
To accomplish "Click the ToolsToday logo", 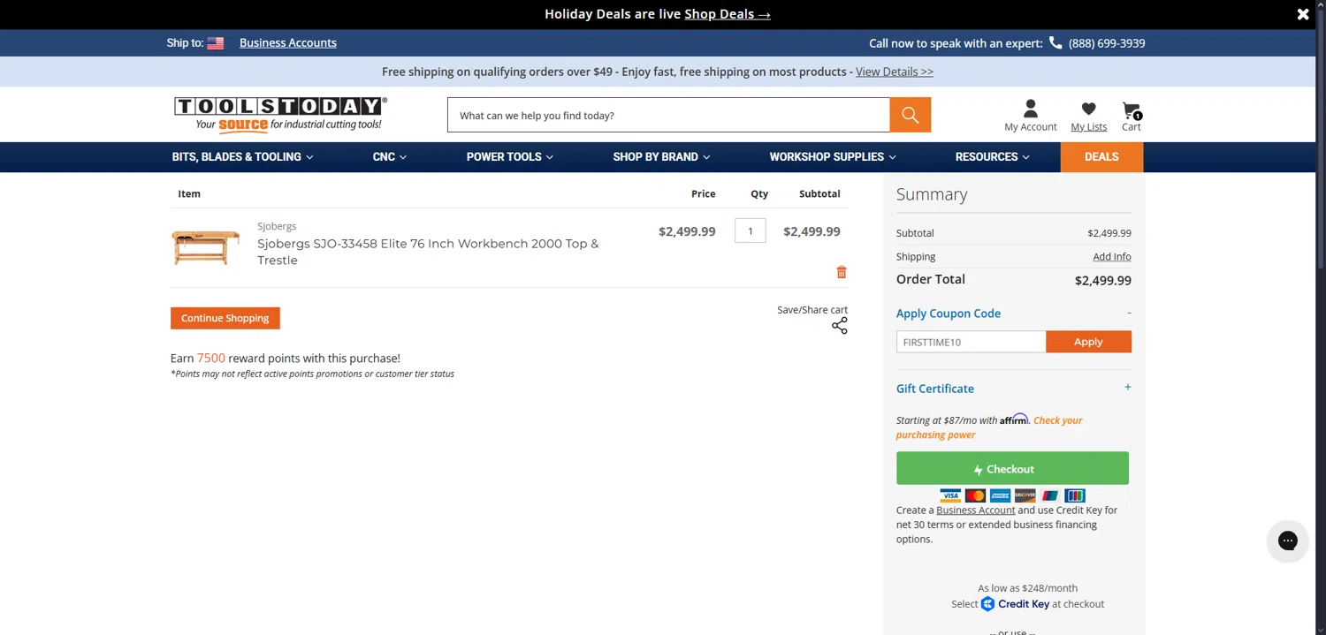I will [x=280, y=114].
